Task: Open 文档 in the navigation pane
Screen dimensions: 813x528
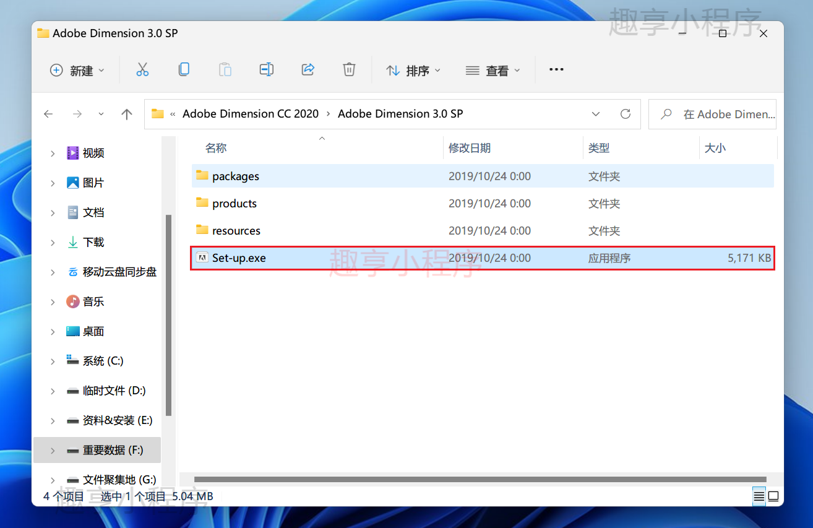Action: (x=93, y=212)
